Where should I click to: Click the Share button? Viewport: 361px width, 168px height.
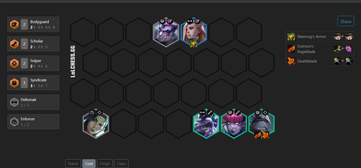pyautogui.click(x=346, y=22)
